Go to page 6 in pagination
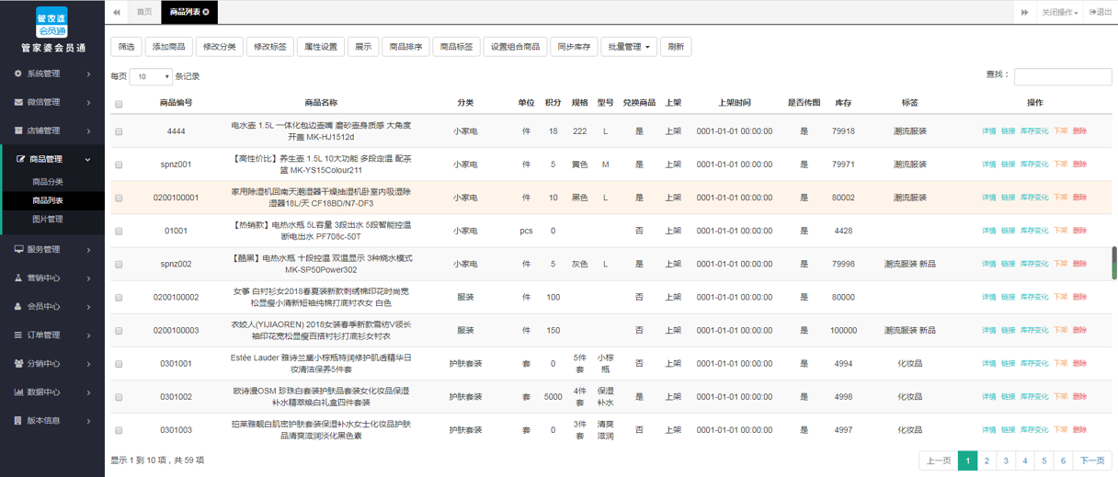 tap(1063, 460)
